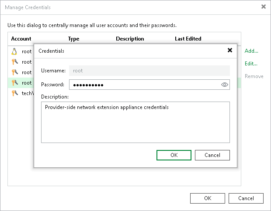Click the Edit... link
Screen dimensions: 271x211
[251, 64]
